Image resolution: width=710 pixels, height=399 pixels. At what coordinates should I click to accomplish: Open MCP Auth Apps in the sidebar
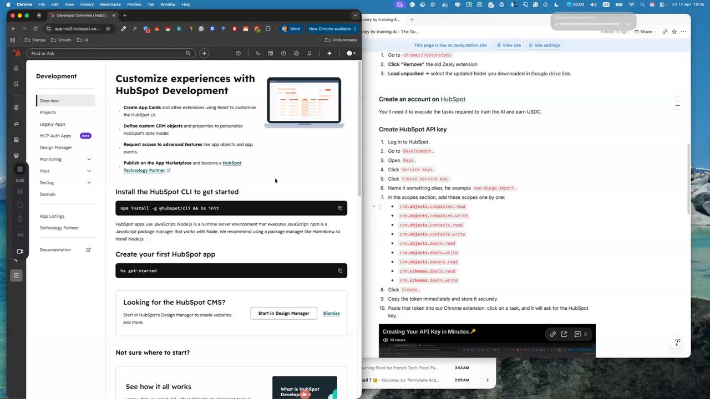tap(55, 136)
